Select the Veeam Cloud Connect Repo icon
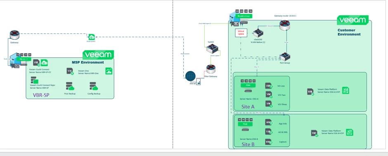This screenshot has width=388, height=156. [x=34, y=80]
